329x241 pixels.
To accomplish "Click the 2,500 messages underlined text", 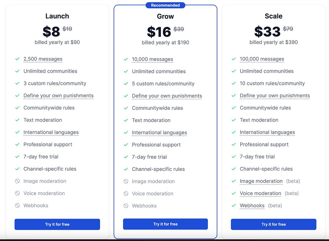I will click(43, 59).
